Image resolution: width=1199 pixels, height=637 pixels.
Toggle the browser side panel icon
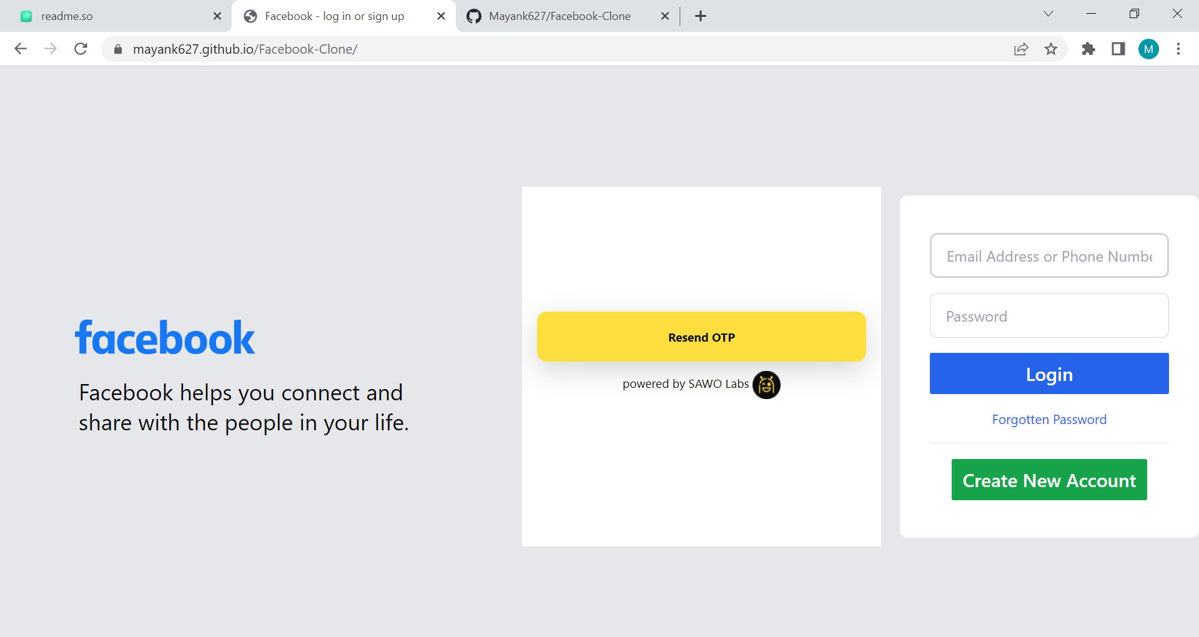1118,49
